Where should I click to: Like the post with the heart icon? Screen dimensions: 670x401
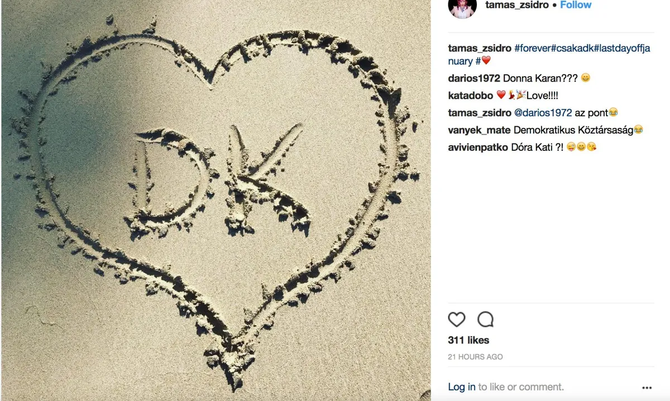coord(457,319)
